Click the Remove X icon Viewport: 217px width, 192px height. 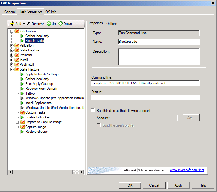(x=29, y=24)
